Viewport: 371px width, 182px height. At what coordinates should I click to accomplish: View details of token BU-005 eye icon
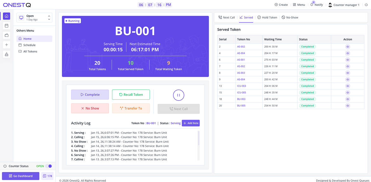pyautogui.click(x=348, y=106)
